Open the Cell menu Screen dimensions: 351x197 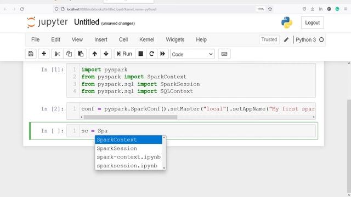coord(123,40)
